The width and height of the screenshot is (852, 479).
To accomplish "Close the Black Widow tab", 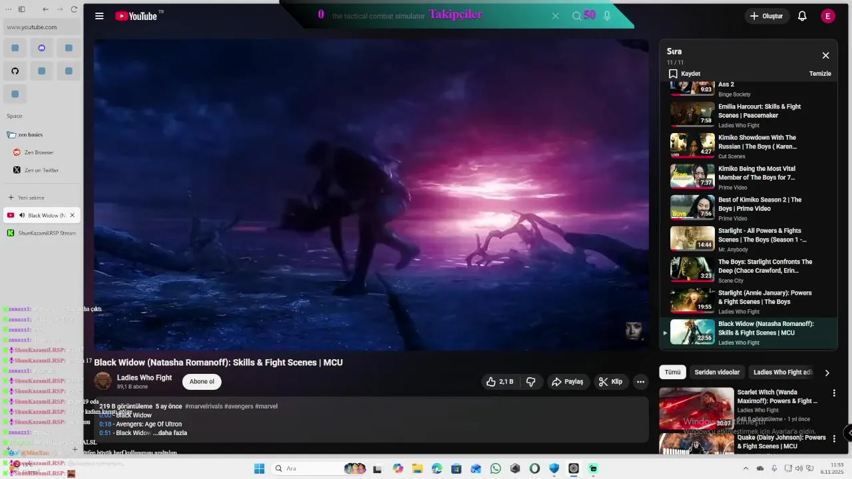I will (73, 216).
